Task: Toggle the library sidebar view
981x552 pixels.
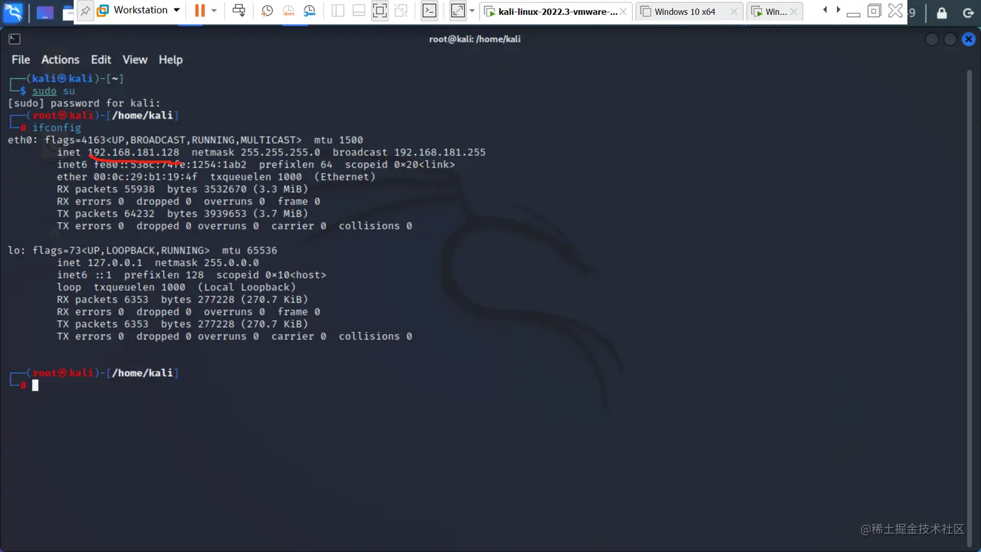Action: pyautogui.click(x=337, y=10)
